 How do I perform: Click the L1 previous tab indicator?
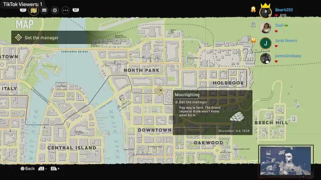coord(23,10)
